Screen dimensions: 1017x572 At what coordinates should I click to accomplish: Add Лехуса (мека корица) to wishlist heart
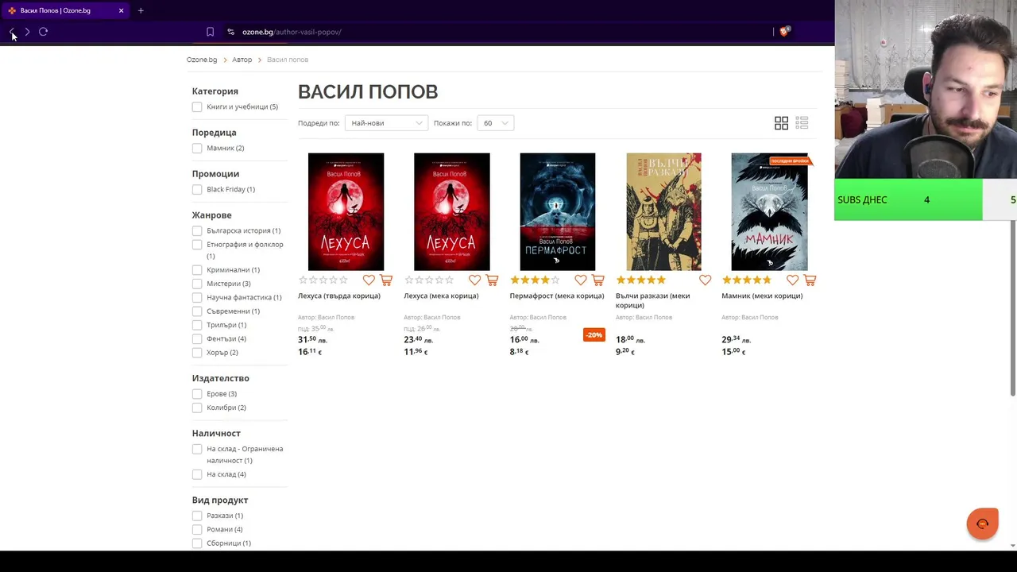coord(474,280)
